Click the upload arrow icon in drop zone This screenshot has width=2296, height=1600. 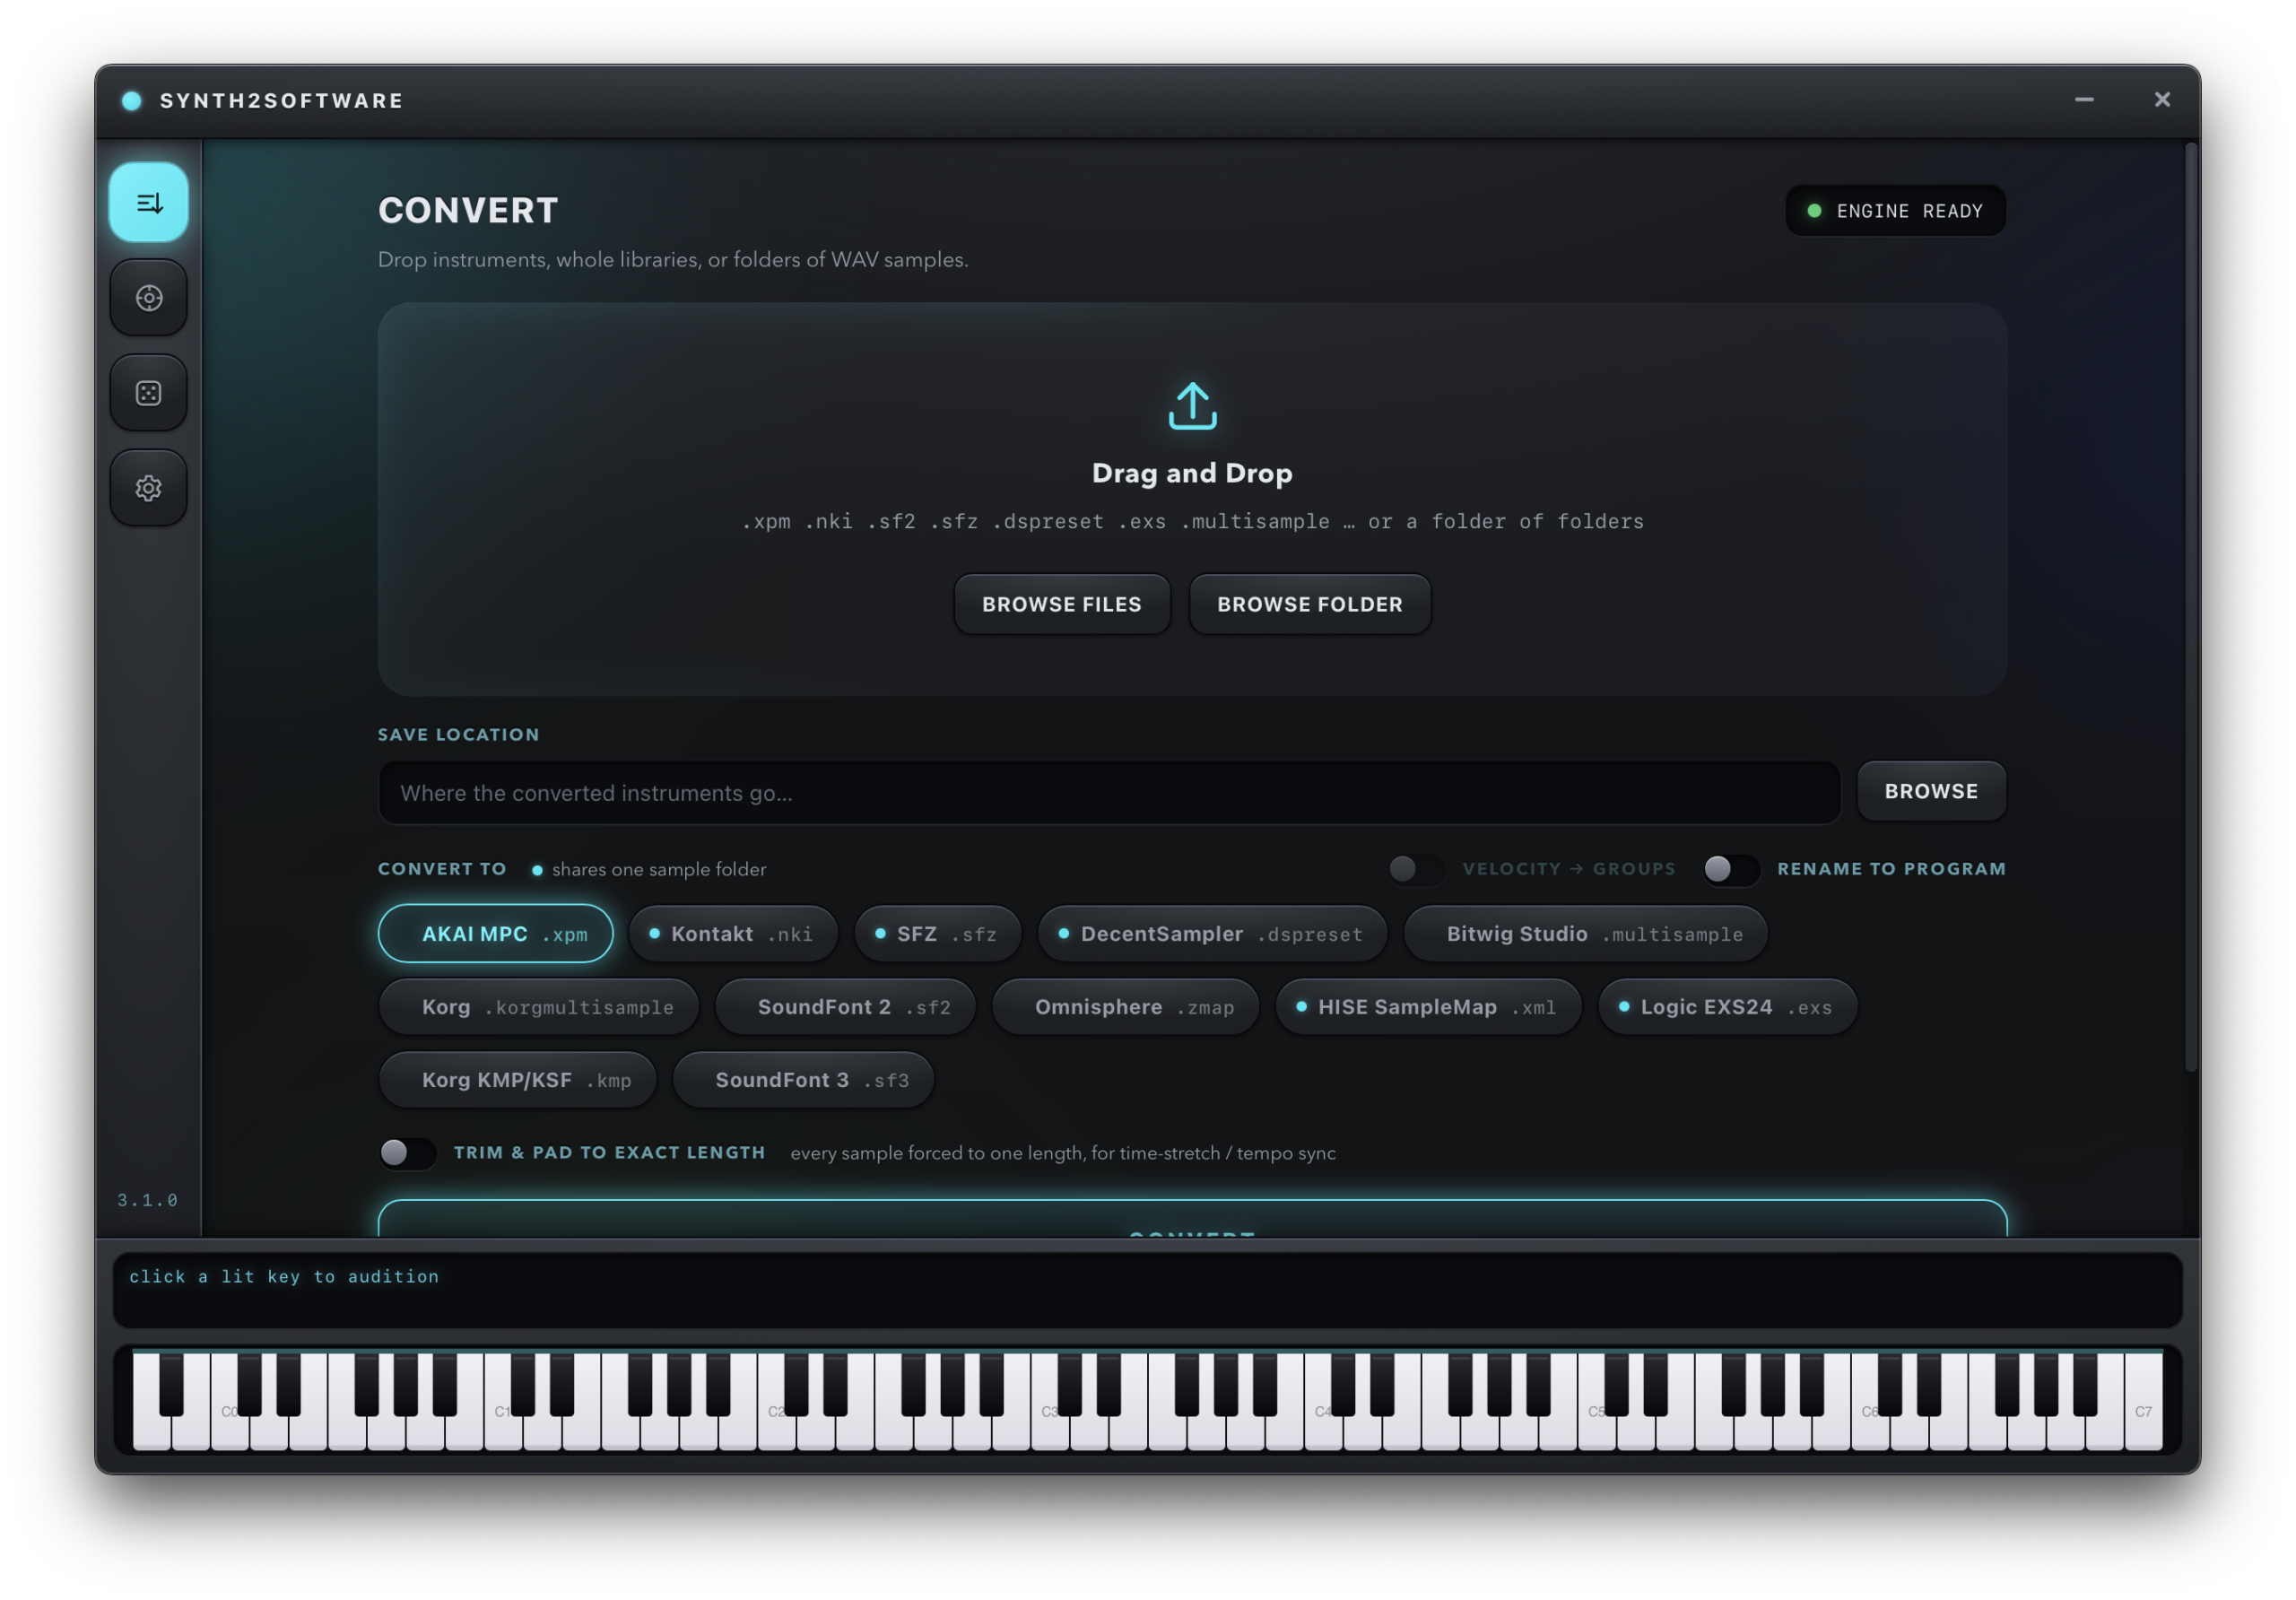coord(1192,406)
